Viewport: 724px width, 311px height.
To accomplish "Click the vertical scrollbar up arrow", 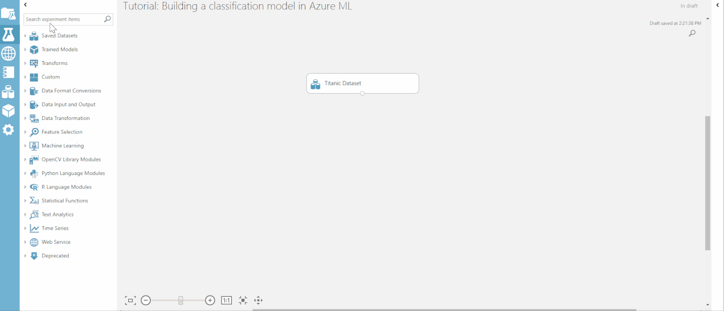I will (708, 18).
